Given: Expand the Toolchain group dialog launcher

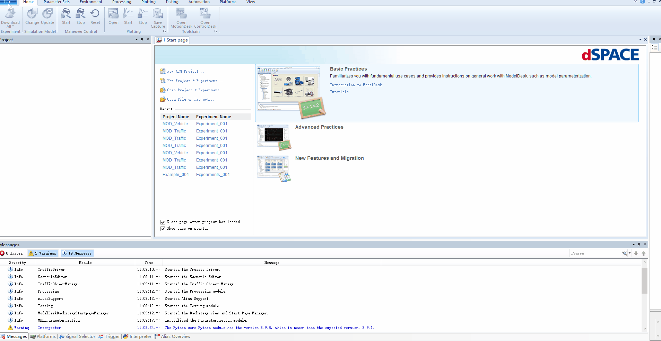Looking at the screenshot, I should [x=216, y=31].
